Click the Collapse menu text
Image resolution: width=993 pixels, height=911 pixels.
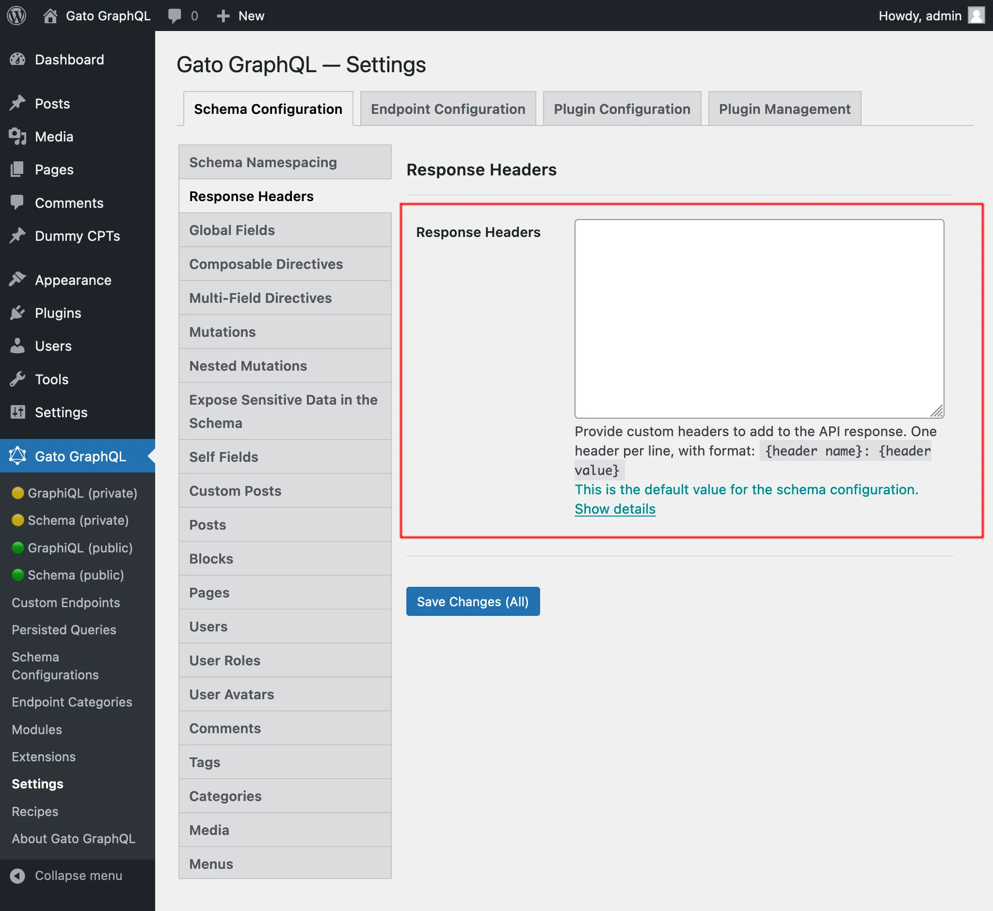[79, 876]
